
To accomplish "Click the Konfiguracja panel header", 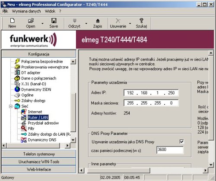I will pos(39,54).
